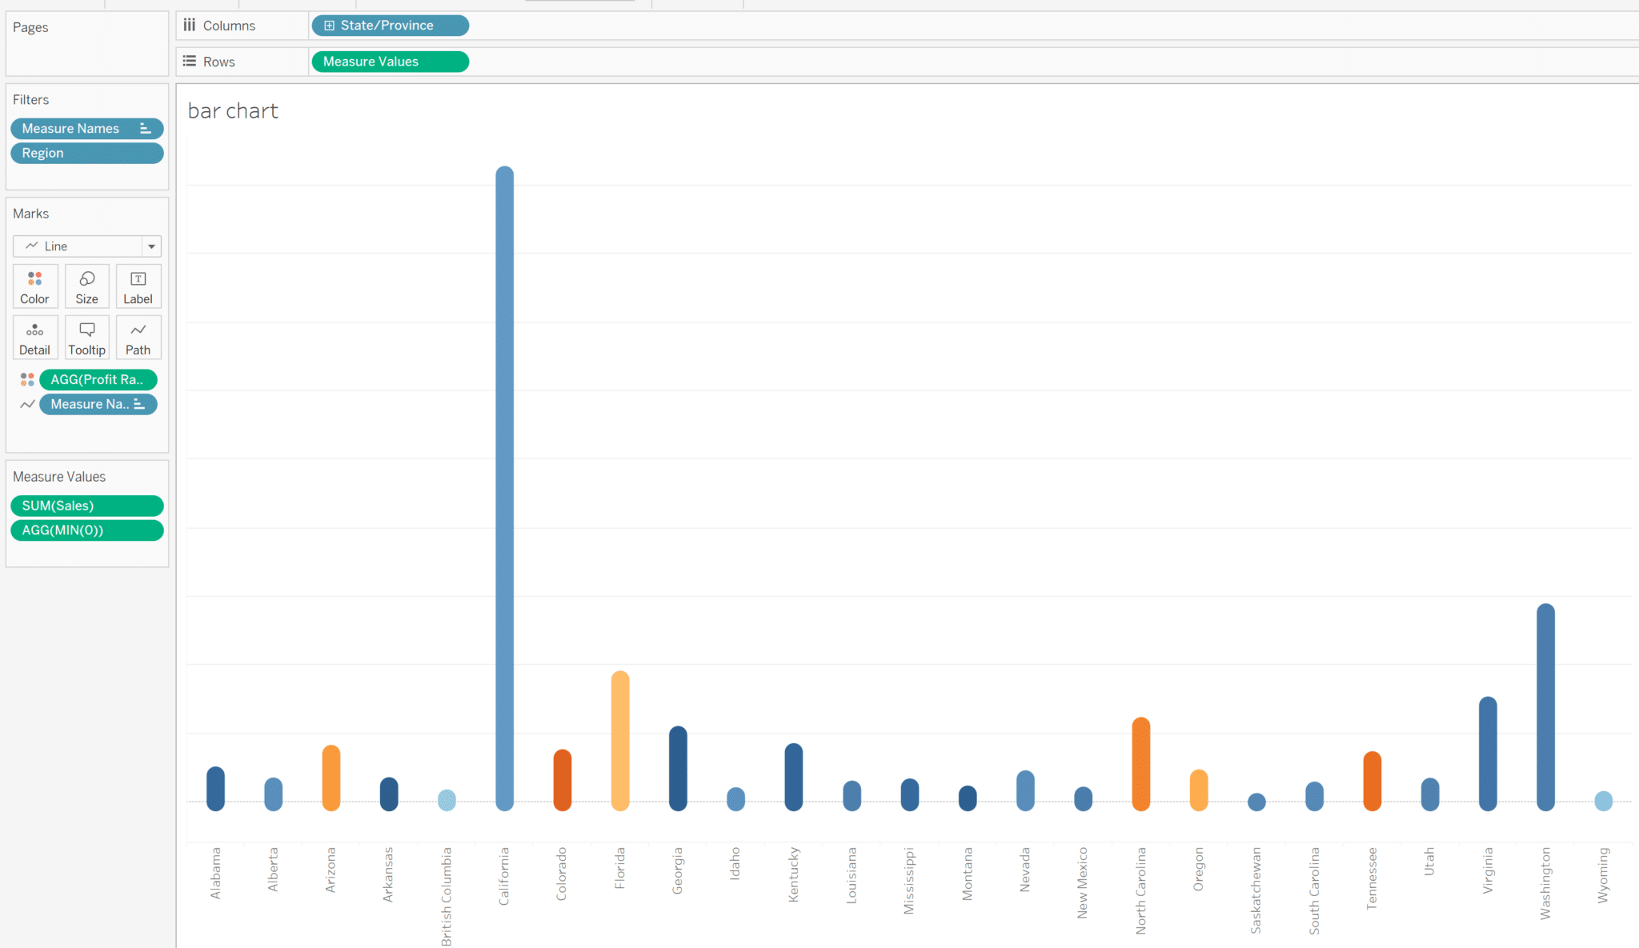Select the active worksheet tab at top
1639x948 pixels.
580,2
